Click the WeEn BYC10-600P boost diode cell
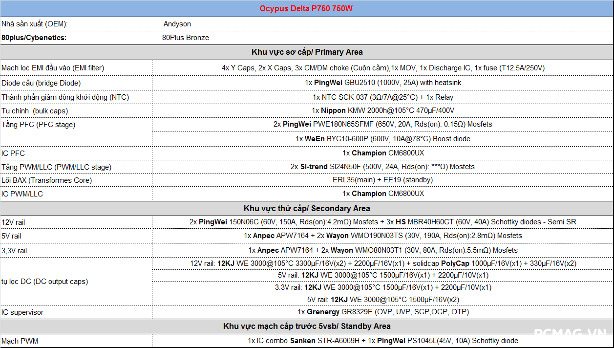 coord(382,139)
